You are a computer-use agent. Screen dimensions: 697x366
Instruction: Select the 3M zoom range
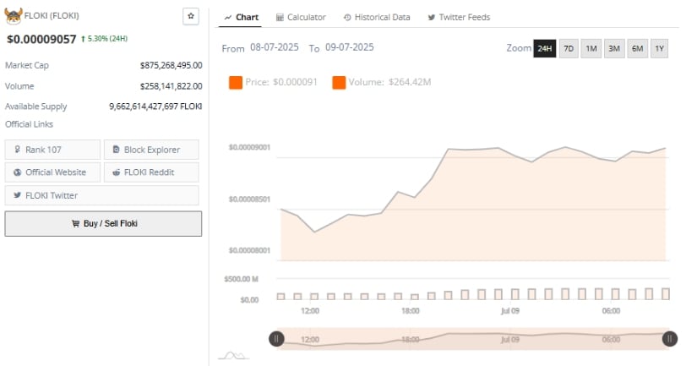tap(614, 48)
